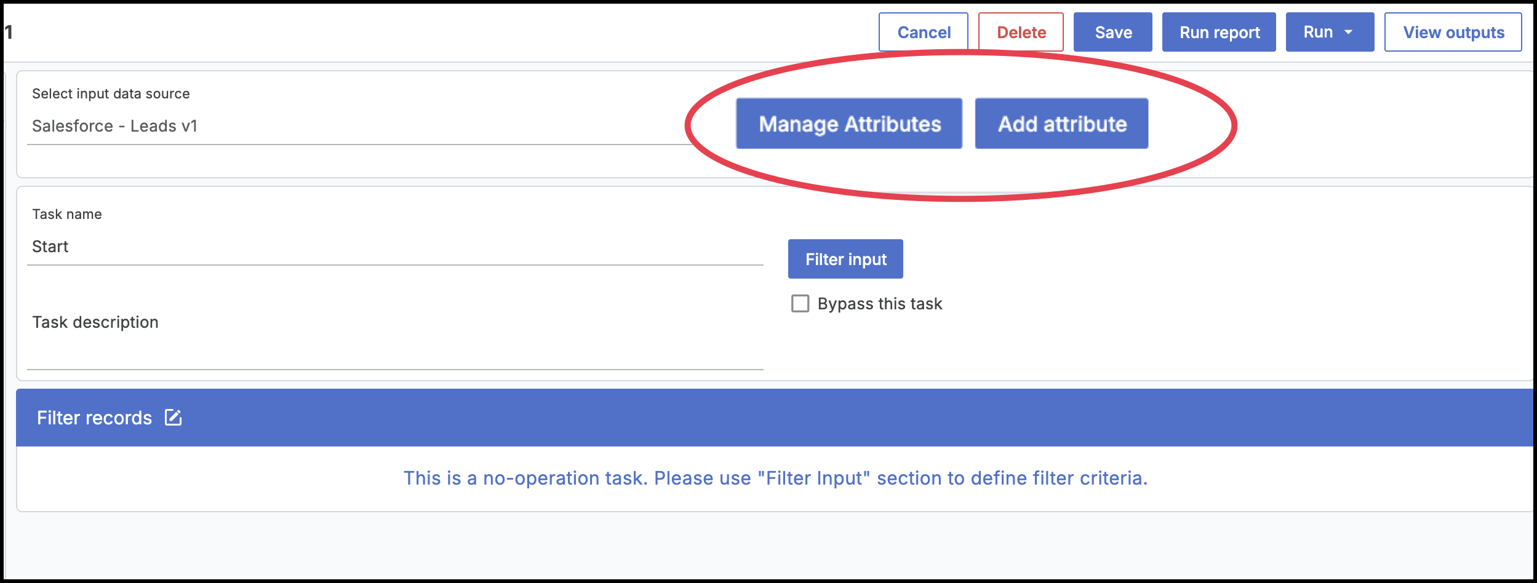This screenshot has width=1537, height=583.
Task: Click the Filter records edit icon
Action: coord(173,418)
